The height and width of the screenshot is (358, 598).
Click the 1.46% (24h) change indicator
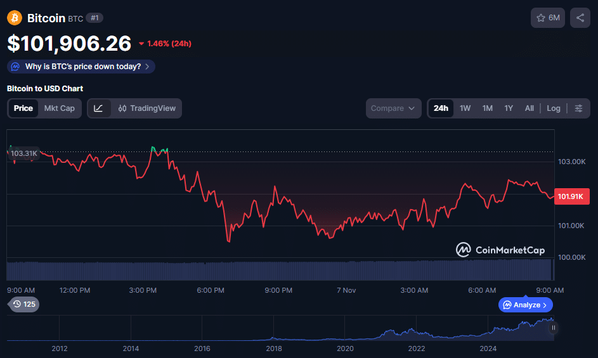point(165,44)
